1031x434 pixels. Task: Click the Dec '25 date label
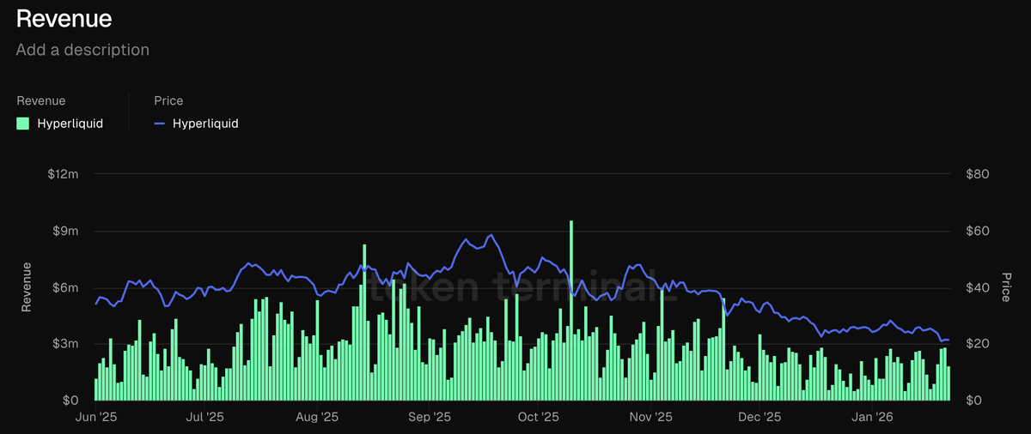[x=760, y=417]
